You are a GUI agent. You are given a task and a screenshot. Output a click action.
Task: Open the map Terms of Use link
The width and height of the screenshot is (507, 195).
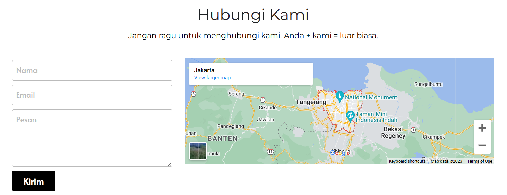coord(480,161)
